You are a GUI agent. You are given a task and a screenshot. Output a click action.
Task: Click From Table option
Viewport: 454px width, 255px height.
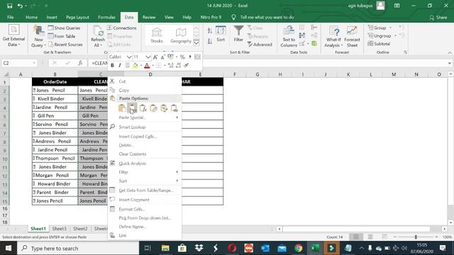click(x=62, y=36)
